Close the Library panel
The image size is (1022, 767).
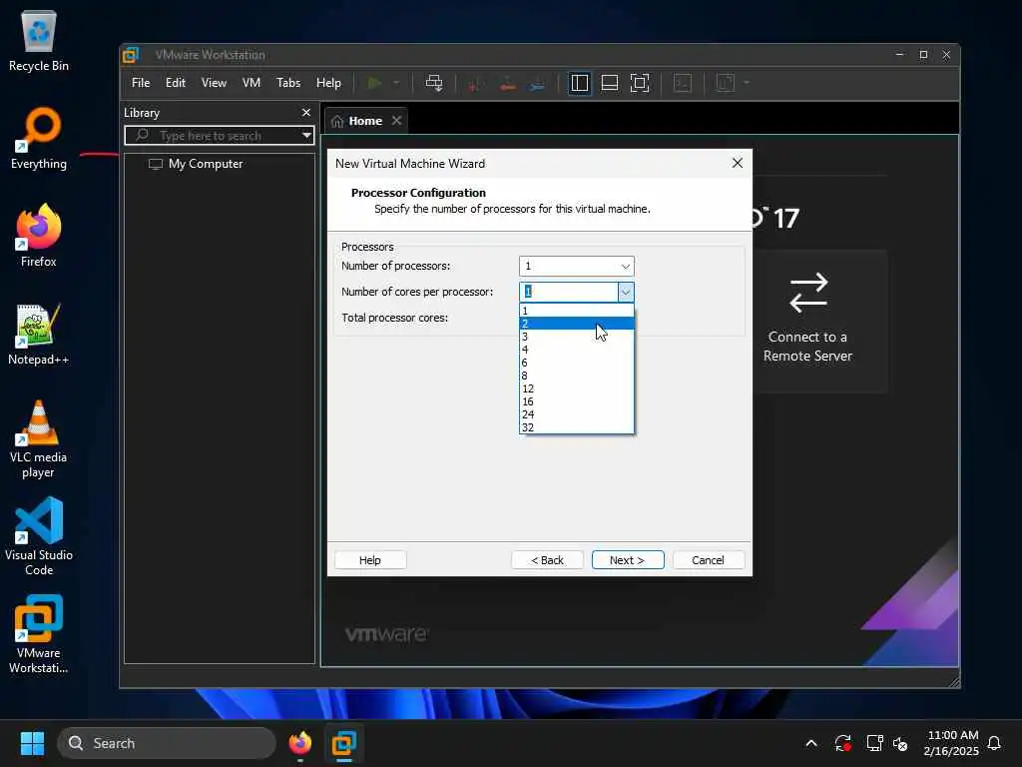[306, 112]
